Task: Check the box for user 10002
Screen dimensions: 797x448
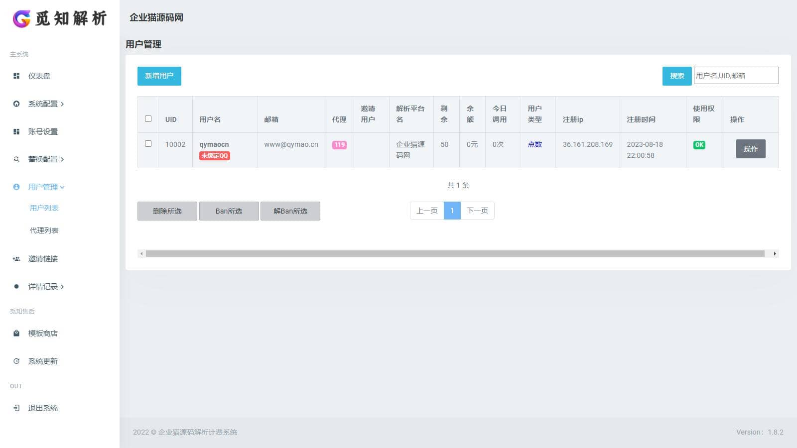Action: pos(148,144)
